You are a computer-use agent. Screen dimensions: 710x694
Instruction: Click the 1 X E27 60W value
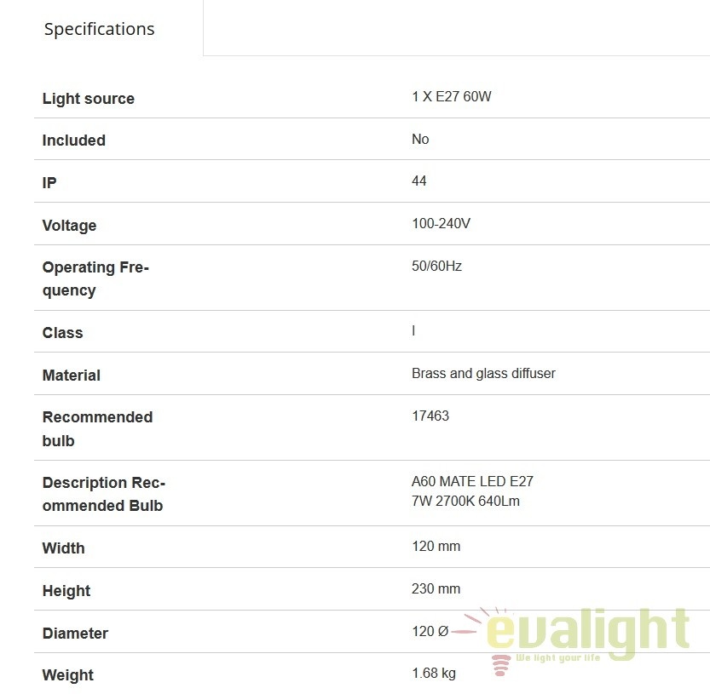(x=452, y=96)
